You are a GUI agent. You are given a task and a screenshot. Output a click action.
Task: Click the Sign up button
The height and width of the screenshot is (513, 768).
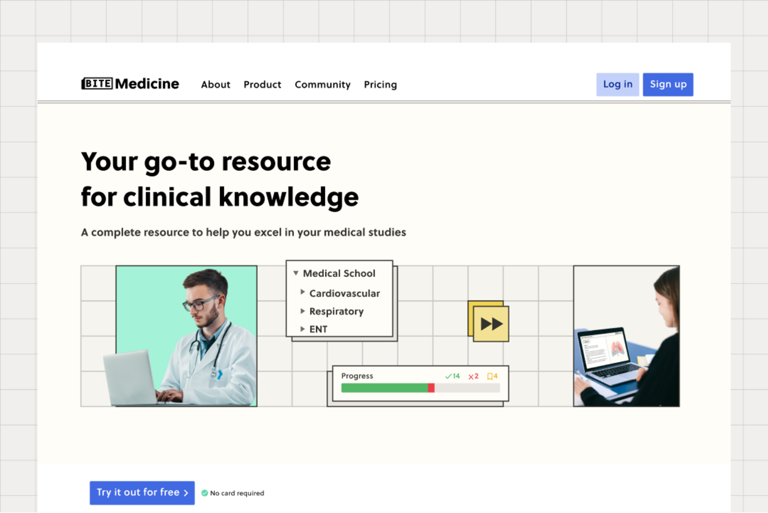(x=668, y=84)
